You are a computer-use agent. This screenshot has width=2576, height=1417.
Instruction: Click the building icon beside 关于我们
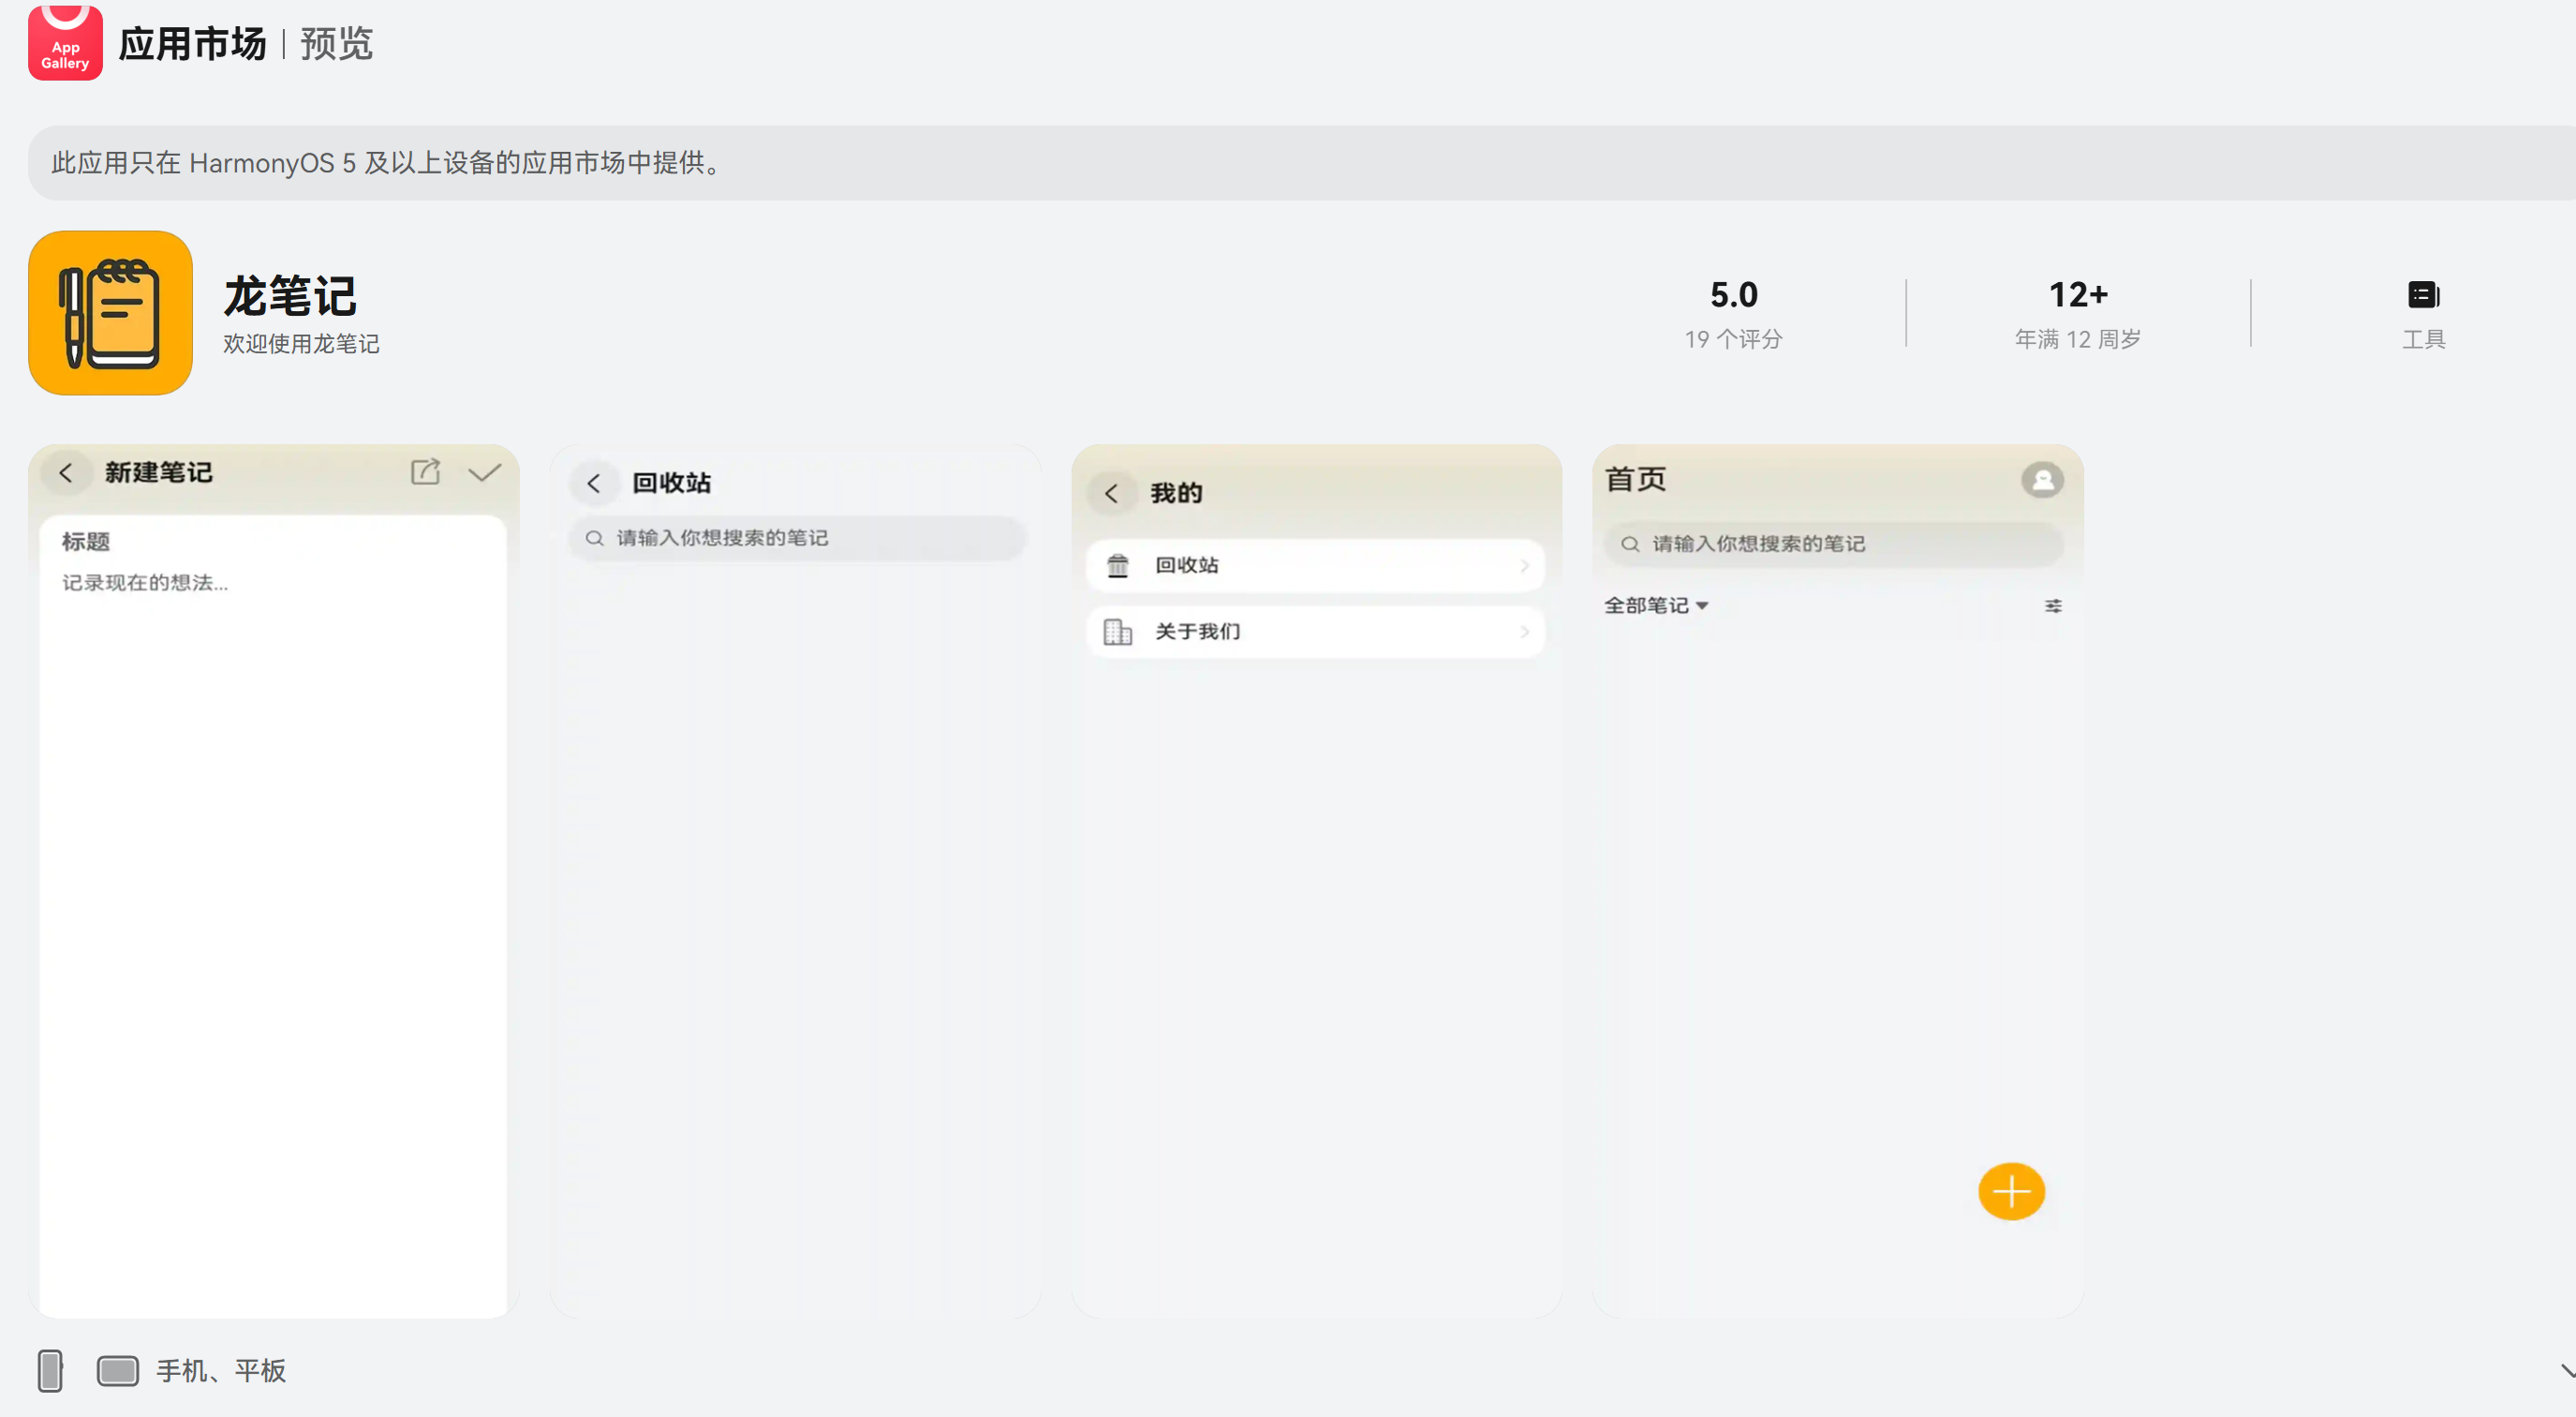pyautogui.click(x=1117, y=632)
